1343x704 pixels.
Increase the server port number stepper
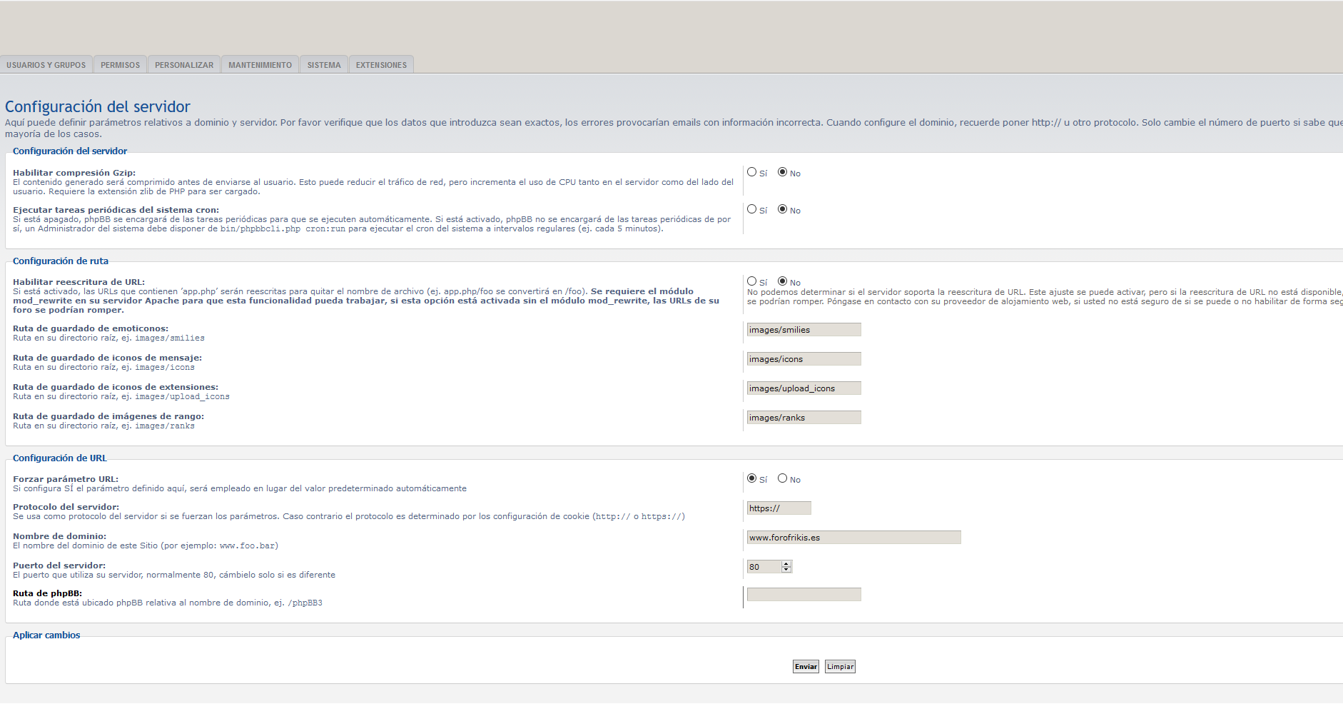pyautogui.click(x=786, y=564)
